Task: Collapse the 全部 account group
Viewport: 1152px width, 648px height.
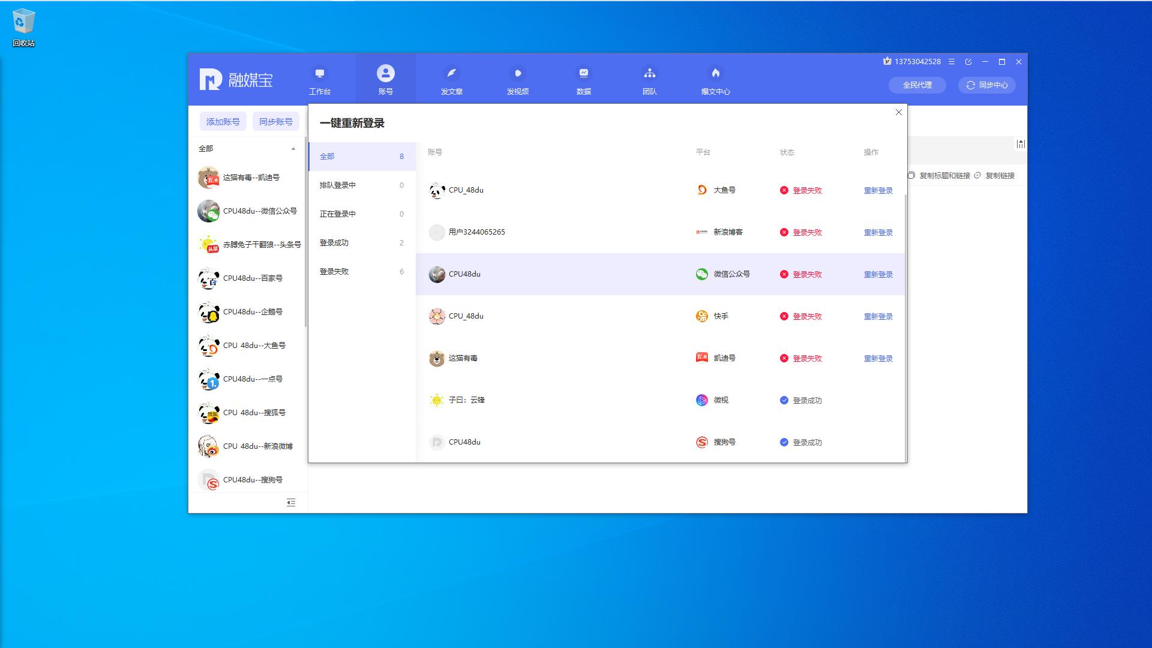Action: pos(293,148)
